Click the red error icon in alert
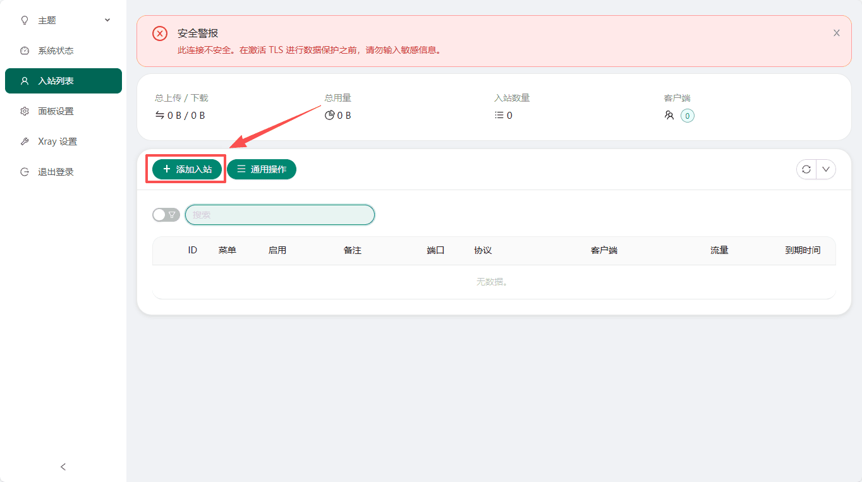 tap(160, 33)
